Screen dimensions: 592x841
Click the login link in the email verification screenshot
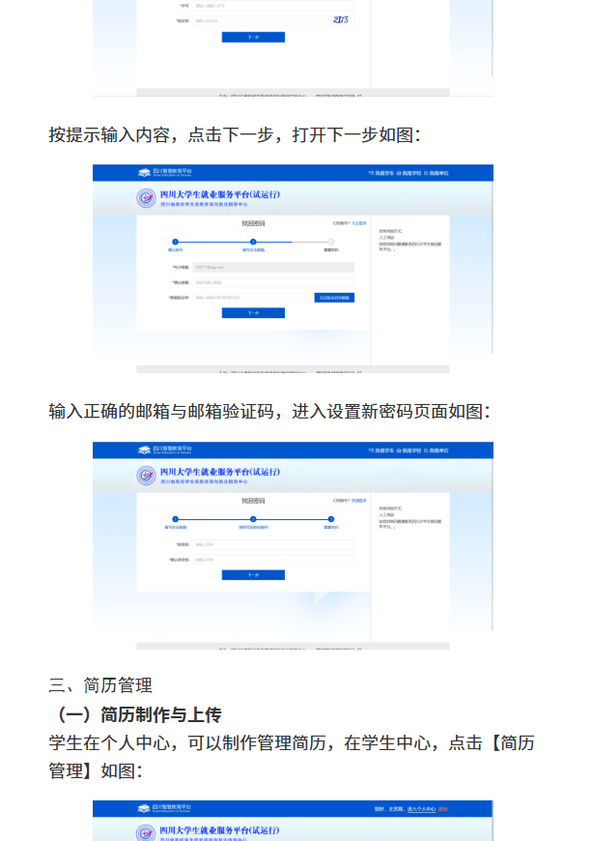click(359, 223)
